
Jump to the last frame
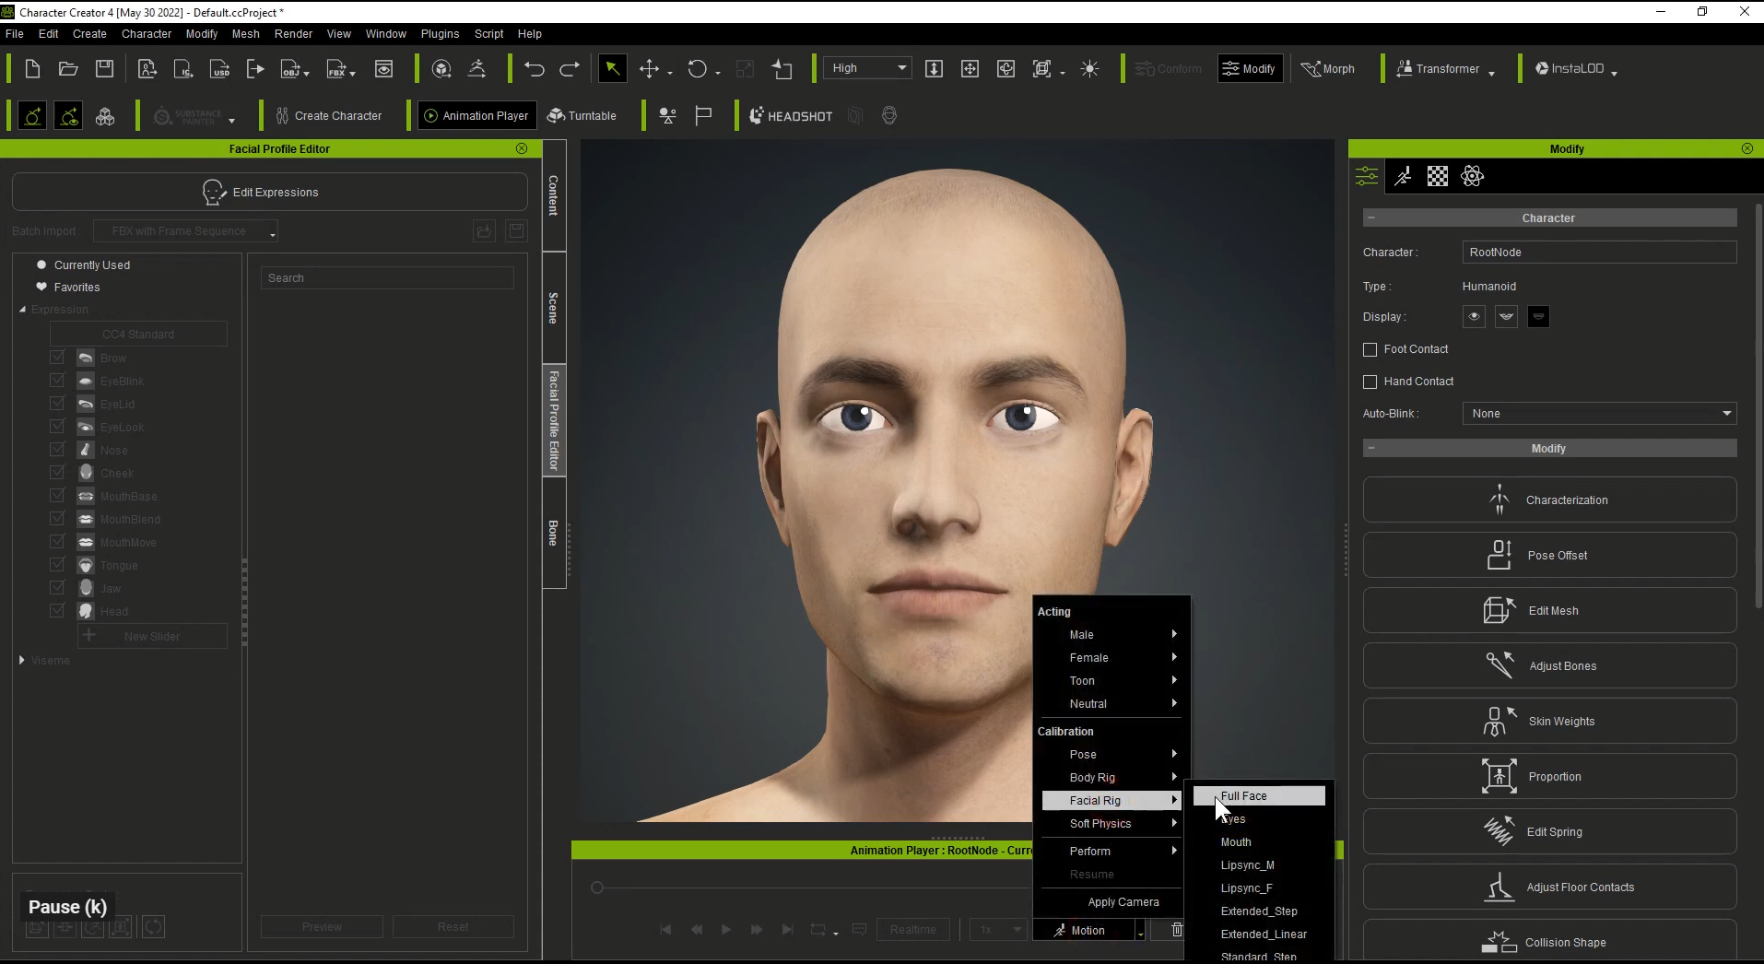(x=787, y=930)
